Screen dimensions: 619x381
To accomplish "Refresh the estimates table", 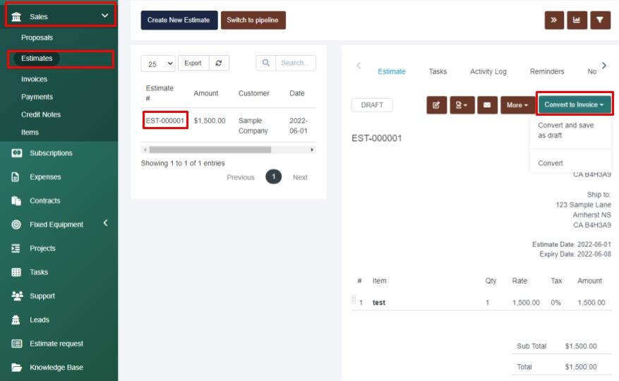I will (x=218, y=64).
